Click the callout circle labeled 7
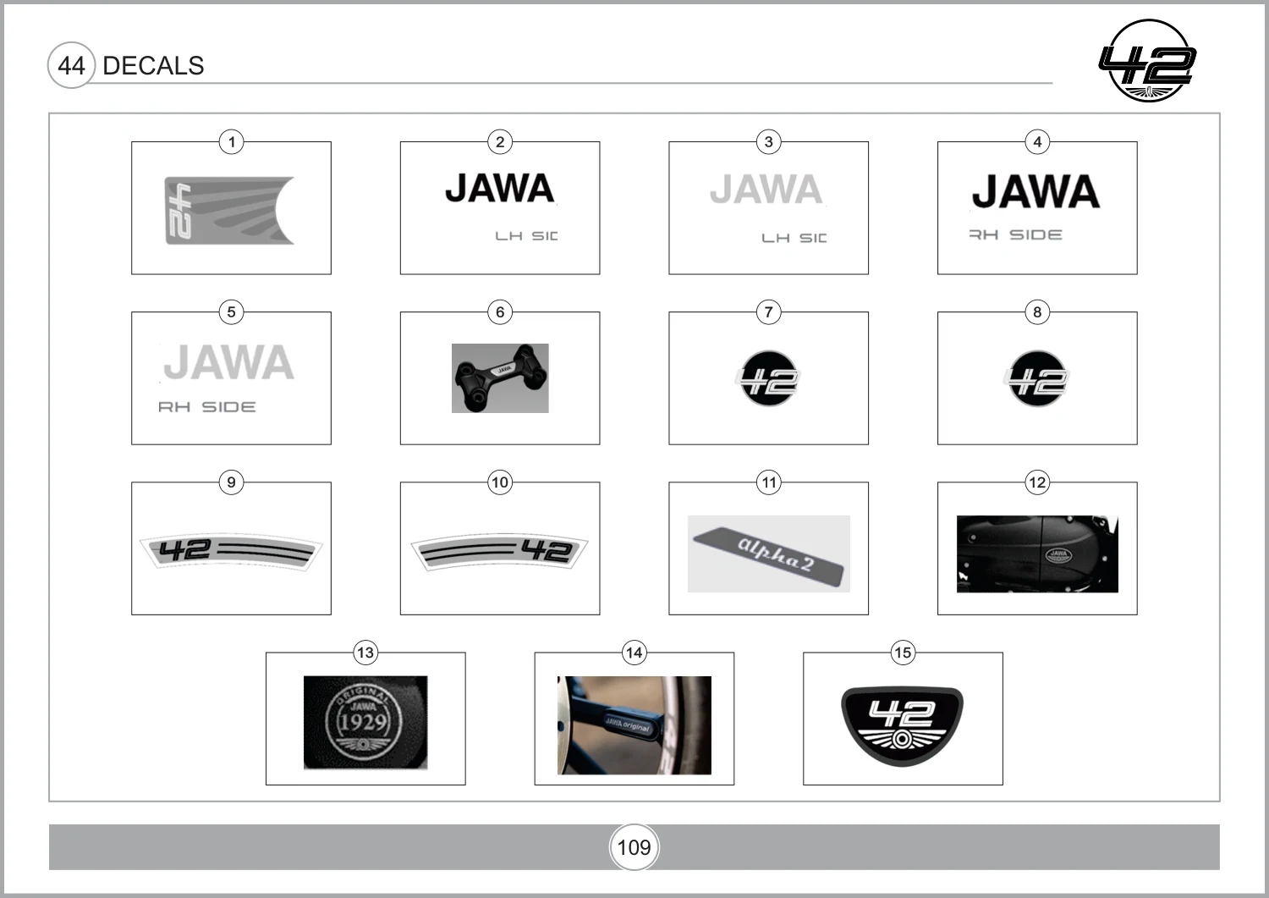The width and height of the screenshot is (1269, 898). click(768, 311)
